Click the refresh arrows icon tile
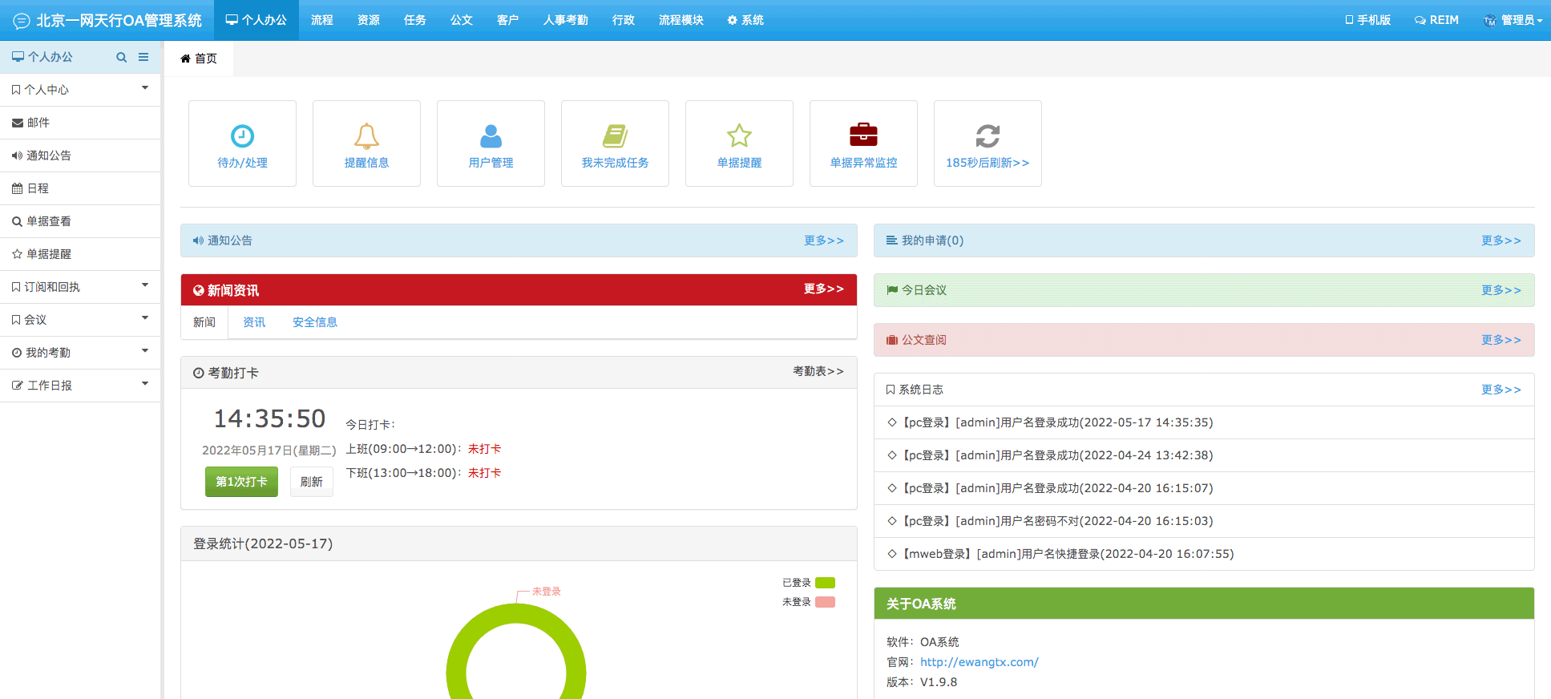The image size is (1551, 699). pos(988,136)
